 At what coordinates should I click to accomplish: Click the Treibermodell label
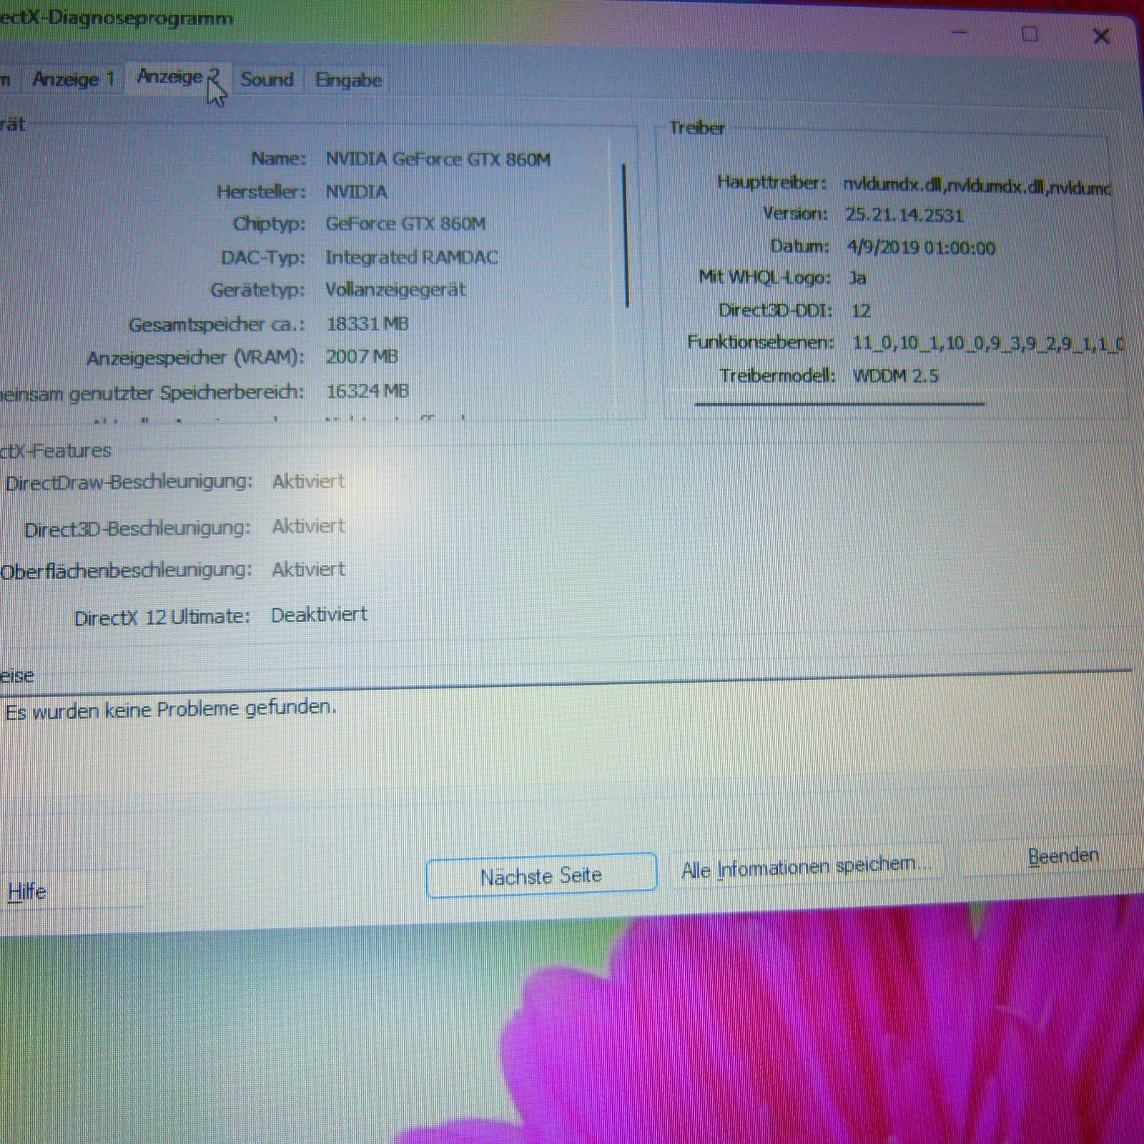coord(777,375)
